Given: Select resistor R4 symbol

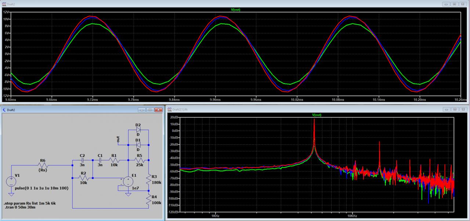Looking at the screenshot, I should (x=149, y=199).
